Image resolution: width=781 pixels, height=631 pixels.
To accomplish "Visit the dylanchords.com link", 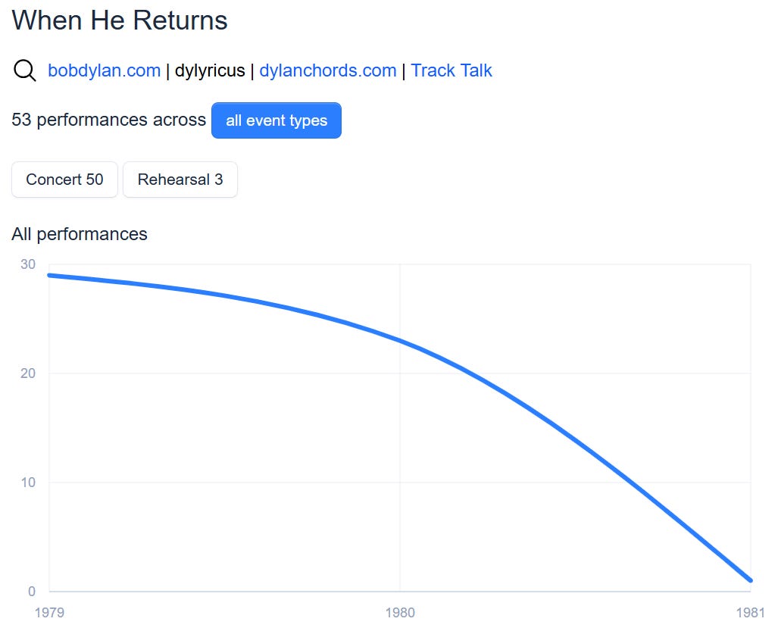I will pos(328,70).
